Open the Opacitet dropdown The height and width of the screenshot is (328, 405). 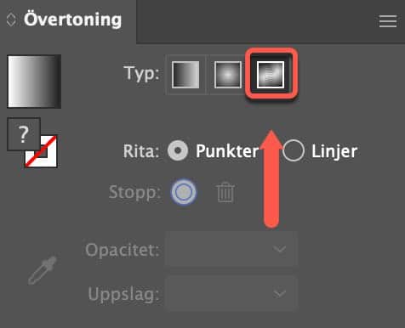tap(231, 249)
